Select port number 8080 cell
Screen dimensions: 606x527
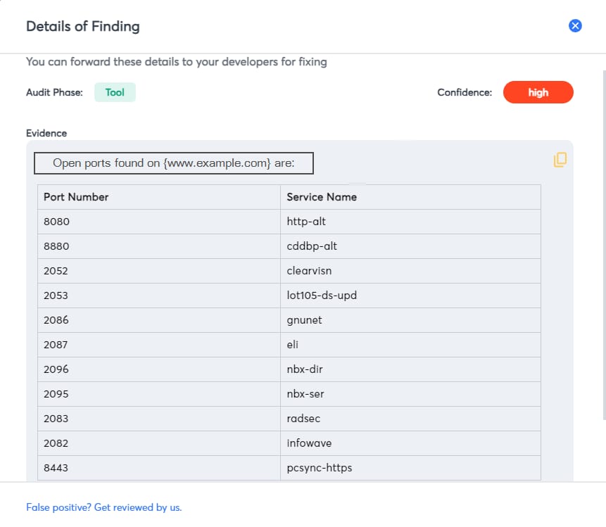pos(159,222)
